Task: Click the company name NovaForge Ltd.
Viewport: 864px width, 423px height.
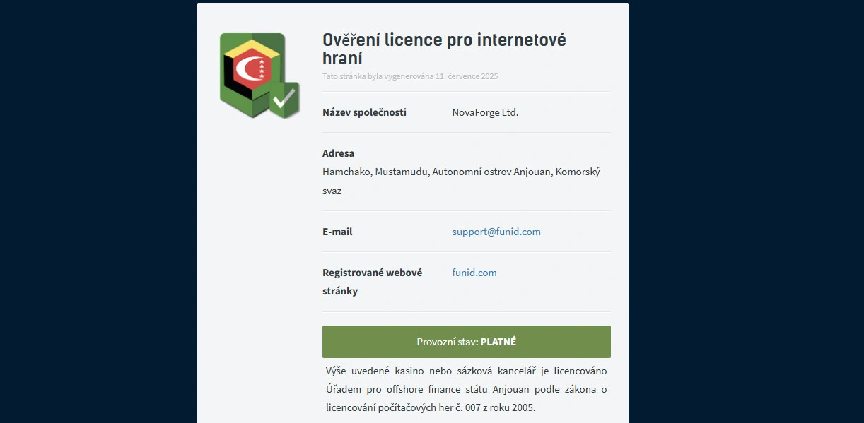Action: [485, 112]
